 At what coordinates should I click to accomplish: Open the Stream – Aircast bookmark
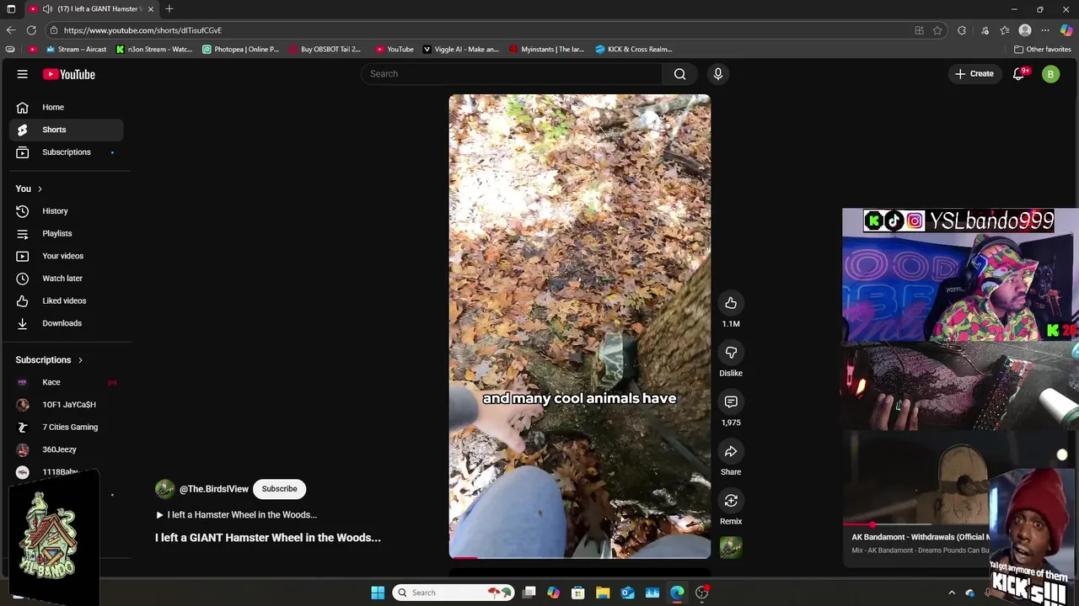click(x=76, y=50)
